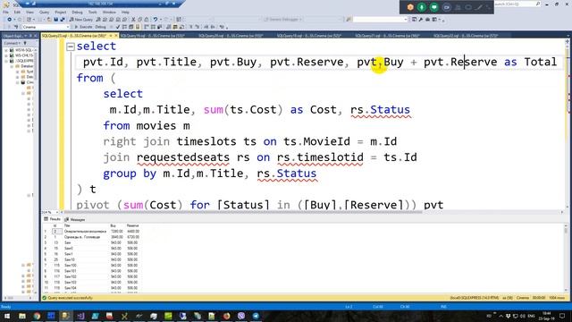Viewport: 572px width, 322px height.
Task: Click the Save file toolbar icon
Action: (x=55, y=20)
